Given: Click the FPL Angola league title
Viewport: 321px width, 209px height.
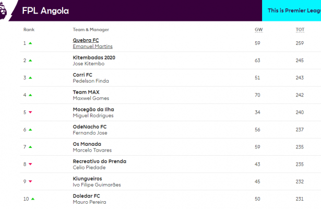Looking at the screenshot, I should pyautogui.click(x=46, y=11).
